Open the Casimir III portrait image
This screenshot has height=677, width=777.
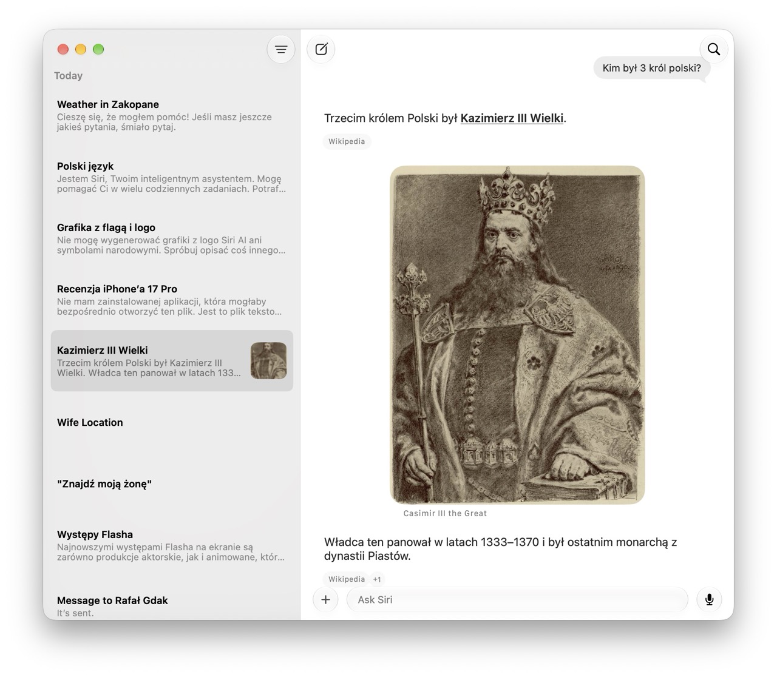click(x=517, y=335)
